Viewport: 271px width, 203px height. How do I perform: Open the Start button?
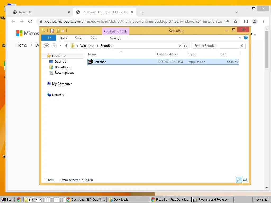click(x=8, y=200)
